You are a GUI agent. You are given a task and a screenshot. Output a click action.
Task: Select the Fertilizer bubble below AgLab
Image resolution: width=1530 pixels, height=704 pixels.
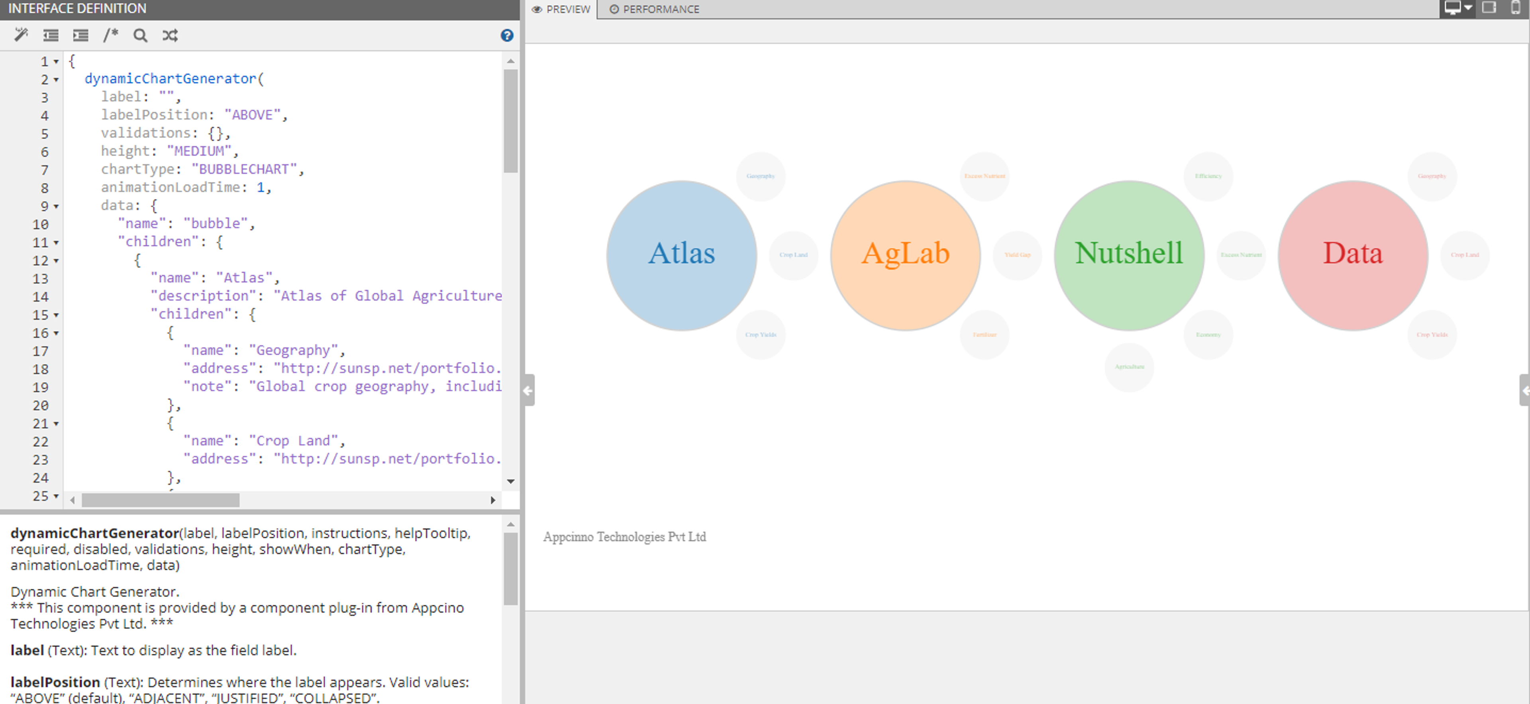[985, 335]
